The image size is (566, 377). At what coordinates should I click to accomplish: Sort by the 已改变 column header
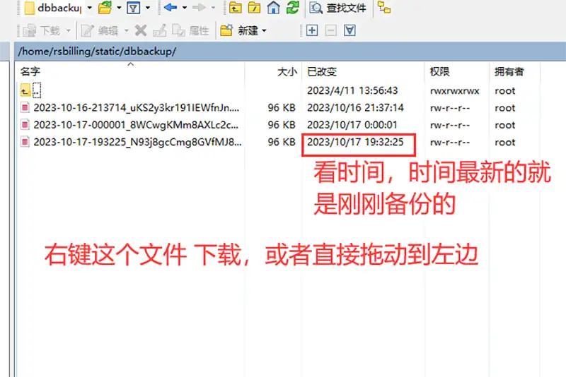[322, 71]
